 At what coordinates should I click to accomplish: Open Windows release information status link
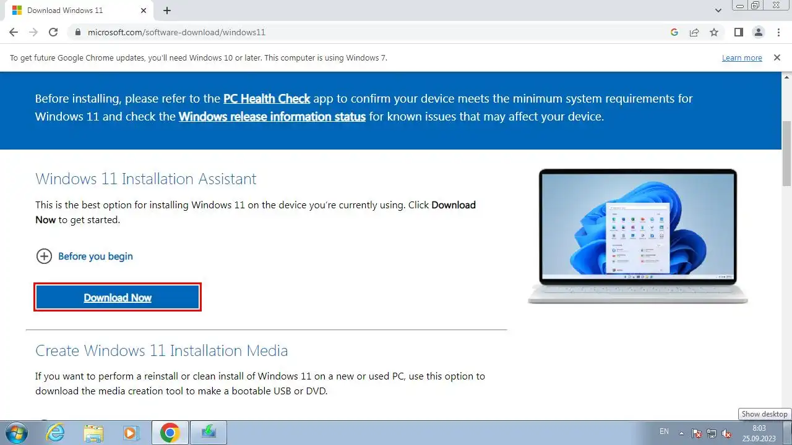[272, 116]
